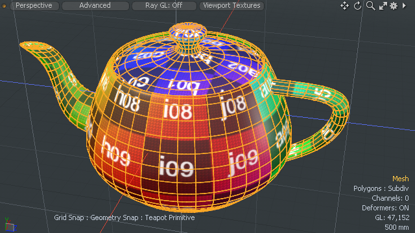Expand the viewport options arrow
The width and height of the screenshot is (415, 233).
coord(404,6)
